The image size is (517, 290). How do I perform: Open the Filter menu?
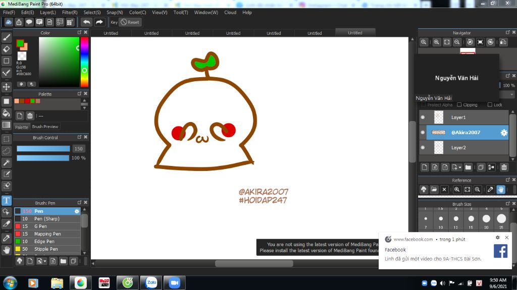[70, 12]
